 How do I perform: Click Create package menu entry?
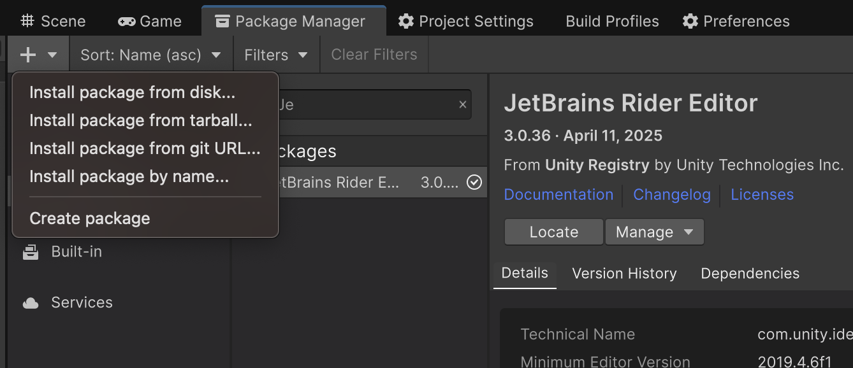pyautogui.click(x=90, y=218)
